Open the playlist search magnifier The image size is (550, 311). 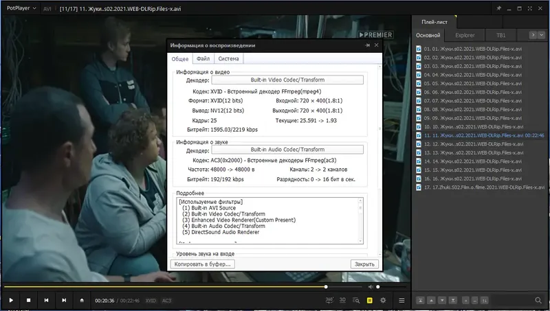(538, 300)
